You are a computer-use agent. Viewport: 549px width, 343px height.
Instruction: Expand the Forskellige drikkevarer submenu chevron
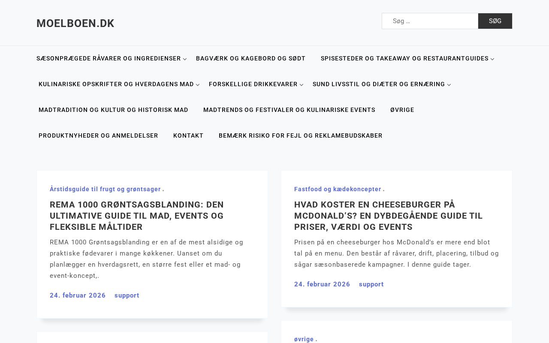[302, 85]
